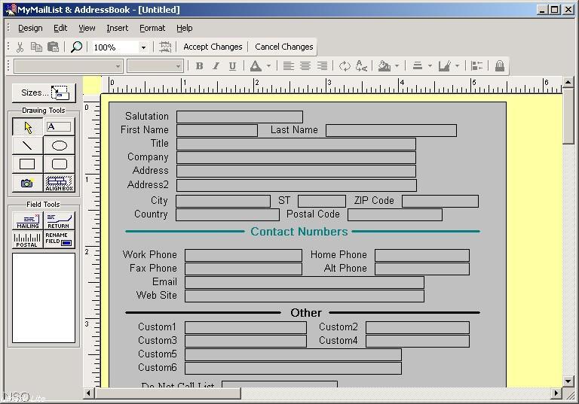Expand the font color dropdown arrow
Viewport: 579px width, 404px height.
tap(268, 66)
